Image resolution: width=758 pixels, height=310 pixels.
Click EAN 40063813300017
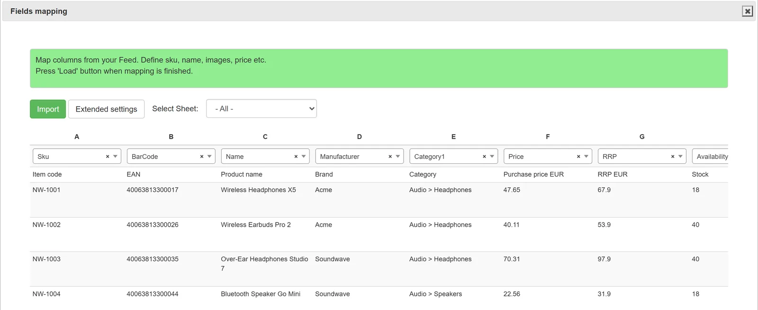click(153, 190)
